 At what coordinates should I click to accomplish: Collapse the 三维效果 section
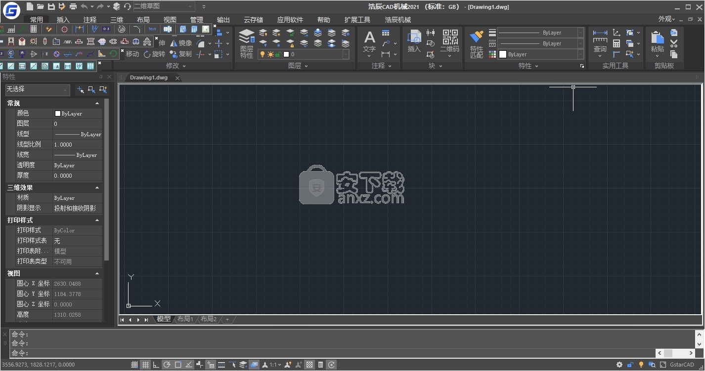(97, 187)
